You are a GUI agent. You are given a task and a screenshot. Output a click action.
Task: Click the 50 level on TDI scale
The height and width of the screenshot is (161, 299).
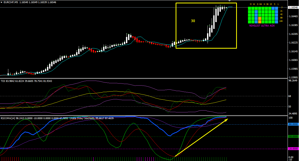tap(290, 107)
